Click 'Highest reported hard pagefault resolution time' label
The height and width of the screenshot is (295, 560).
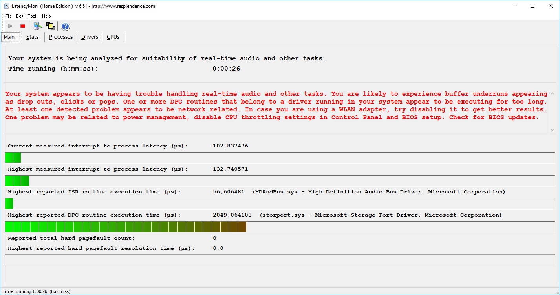pos(101,248)
